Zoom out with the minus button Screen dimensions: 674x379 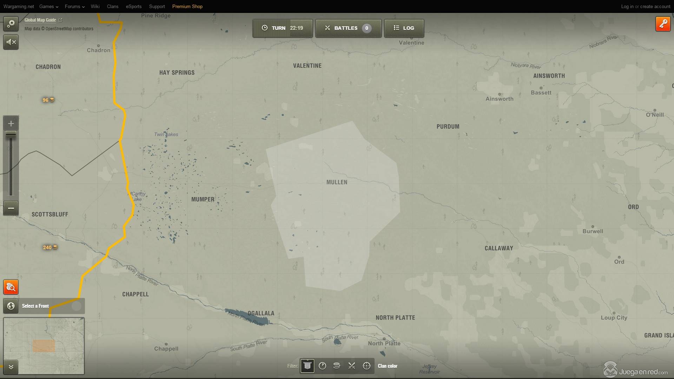[11, 208]
